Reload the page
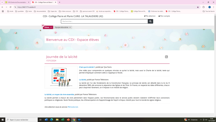Image resolution: width=216 pixels, height=122 pixels. pos(10,7)
